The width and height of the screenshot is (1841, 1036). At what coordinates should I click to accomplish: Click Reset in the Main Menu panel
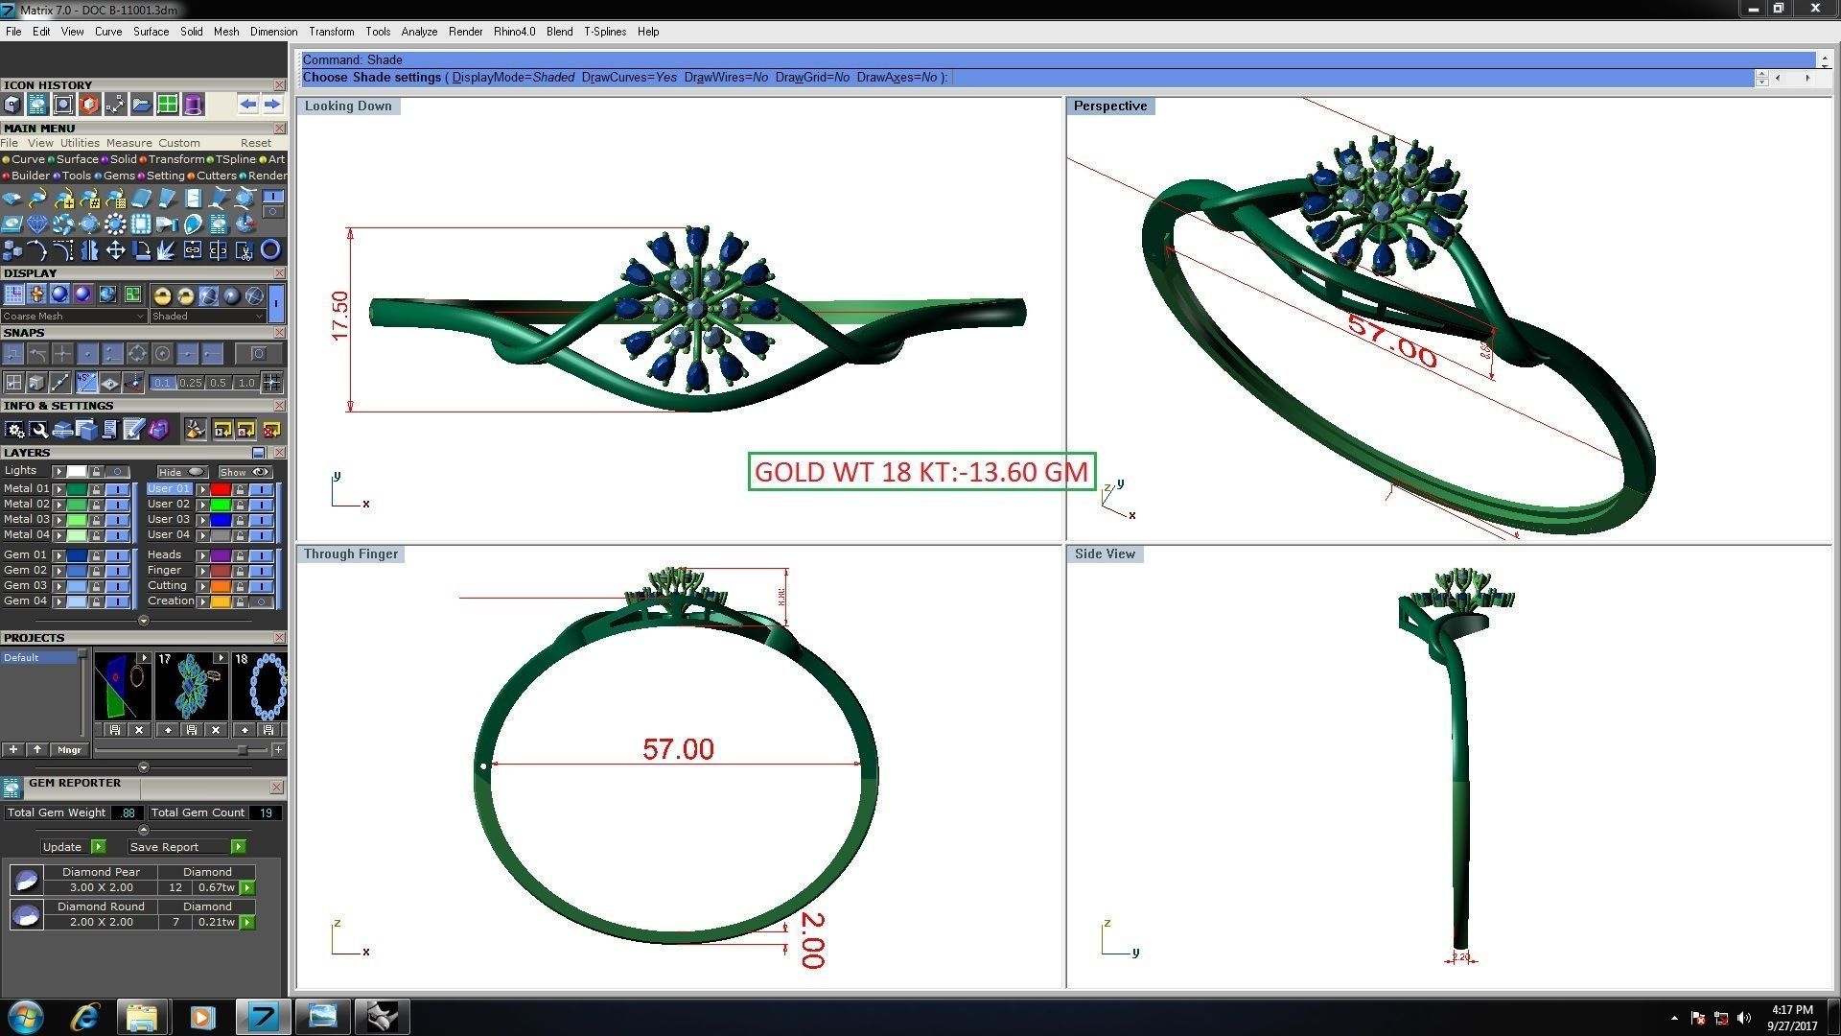pos(256,143)
